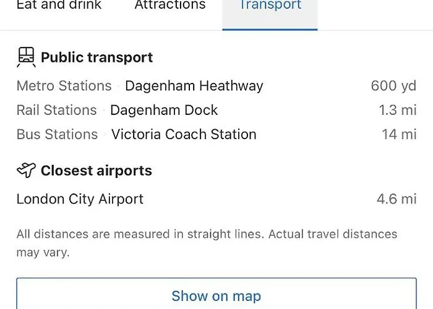
Task: Click the Public transport heading
Action: click(96, 57)
